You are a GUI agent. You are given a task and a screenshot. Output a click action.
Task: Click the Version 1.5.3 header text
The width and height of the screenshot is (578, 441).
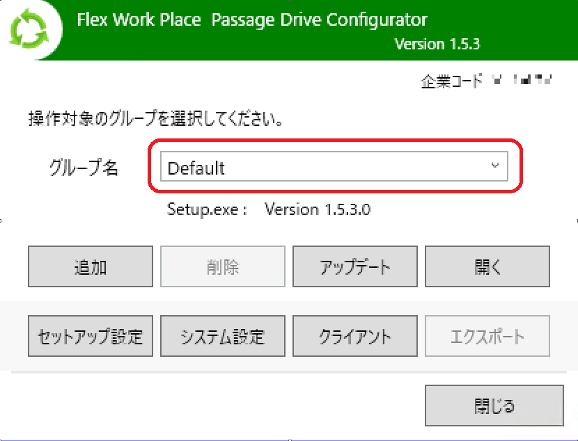click(437, 45)
